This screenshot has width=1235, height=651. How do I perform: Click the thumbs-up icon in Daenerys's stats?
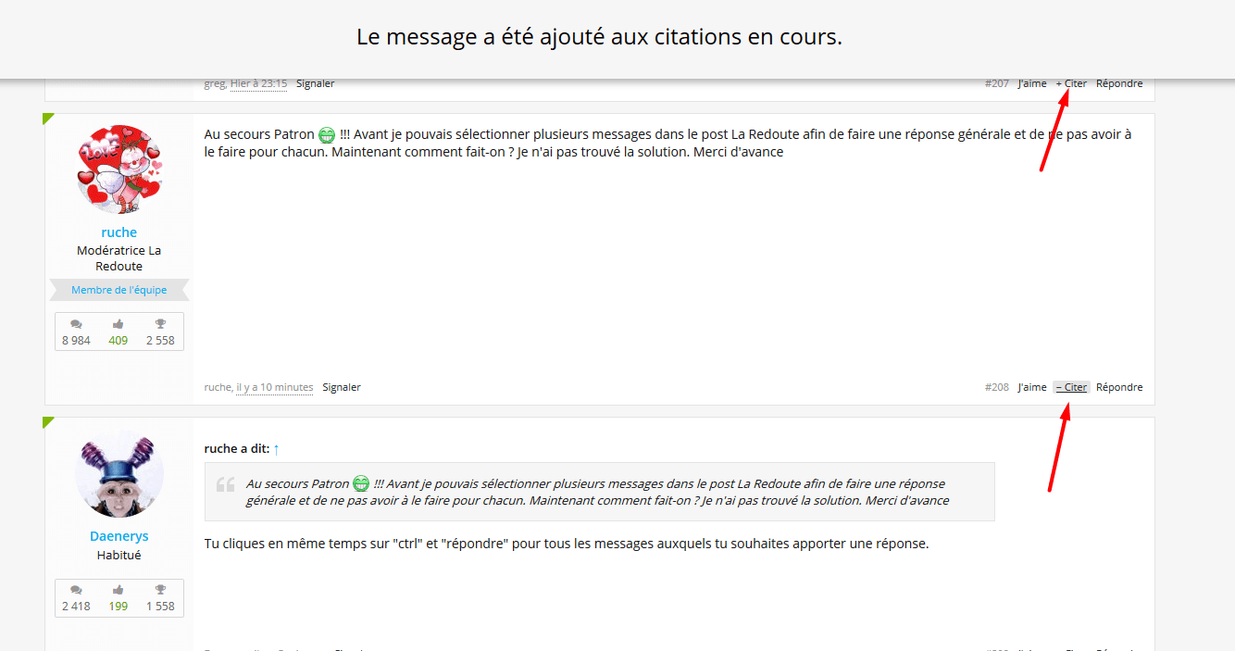119,590
